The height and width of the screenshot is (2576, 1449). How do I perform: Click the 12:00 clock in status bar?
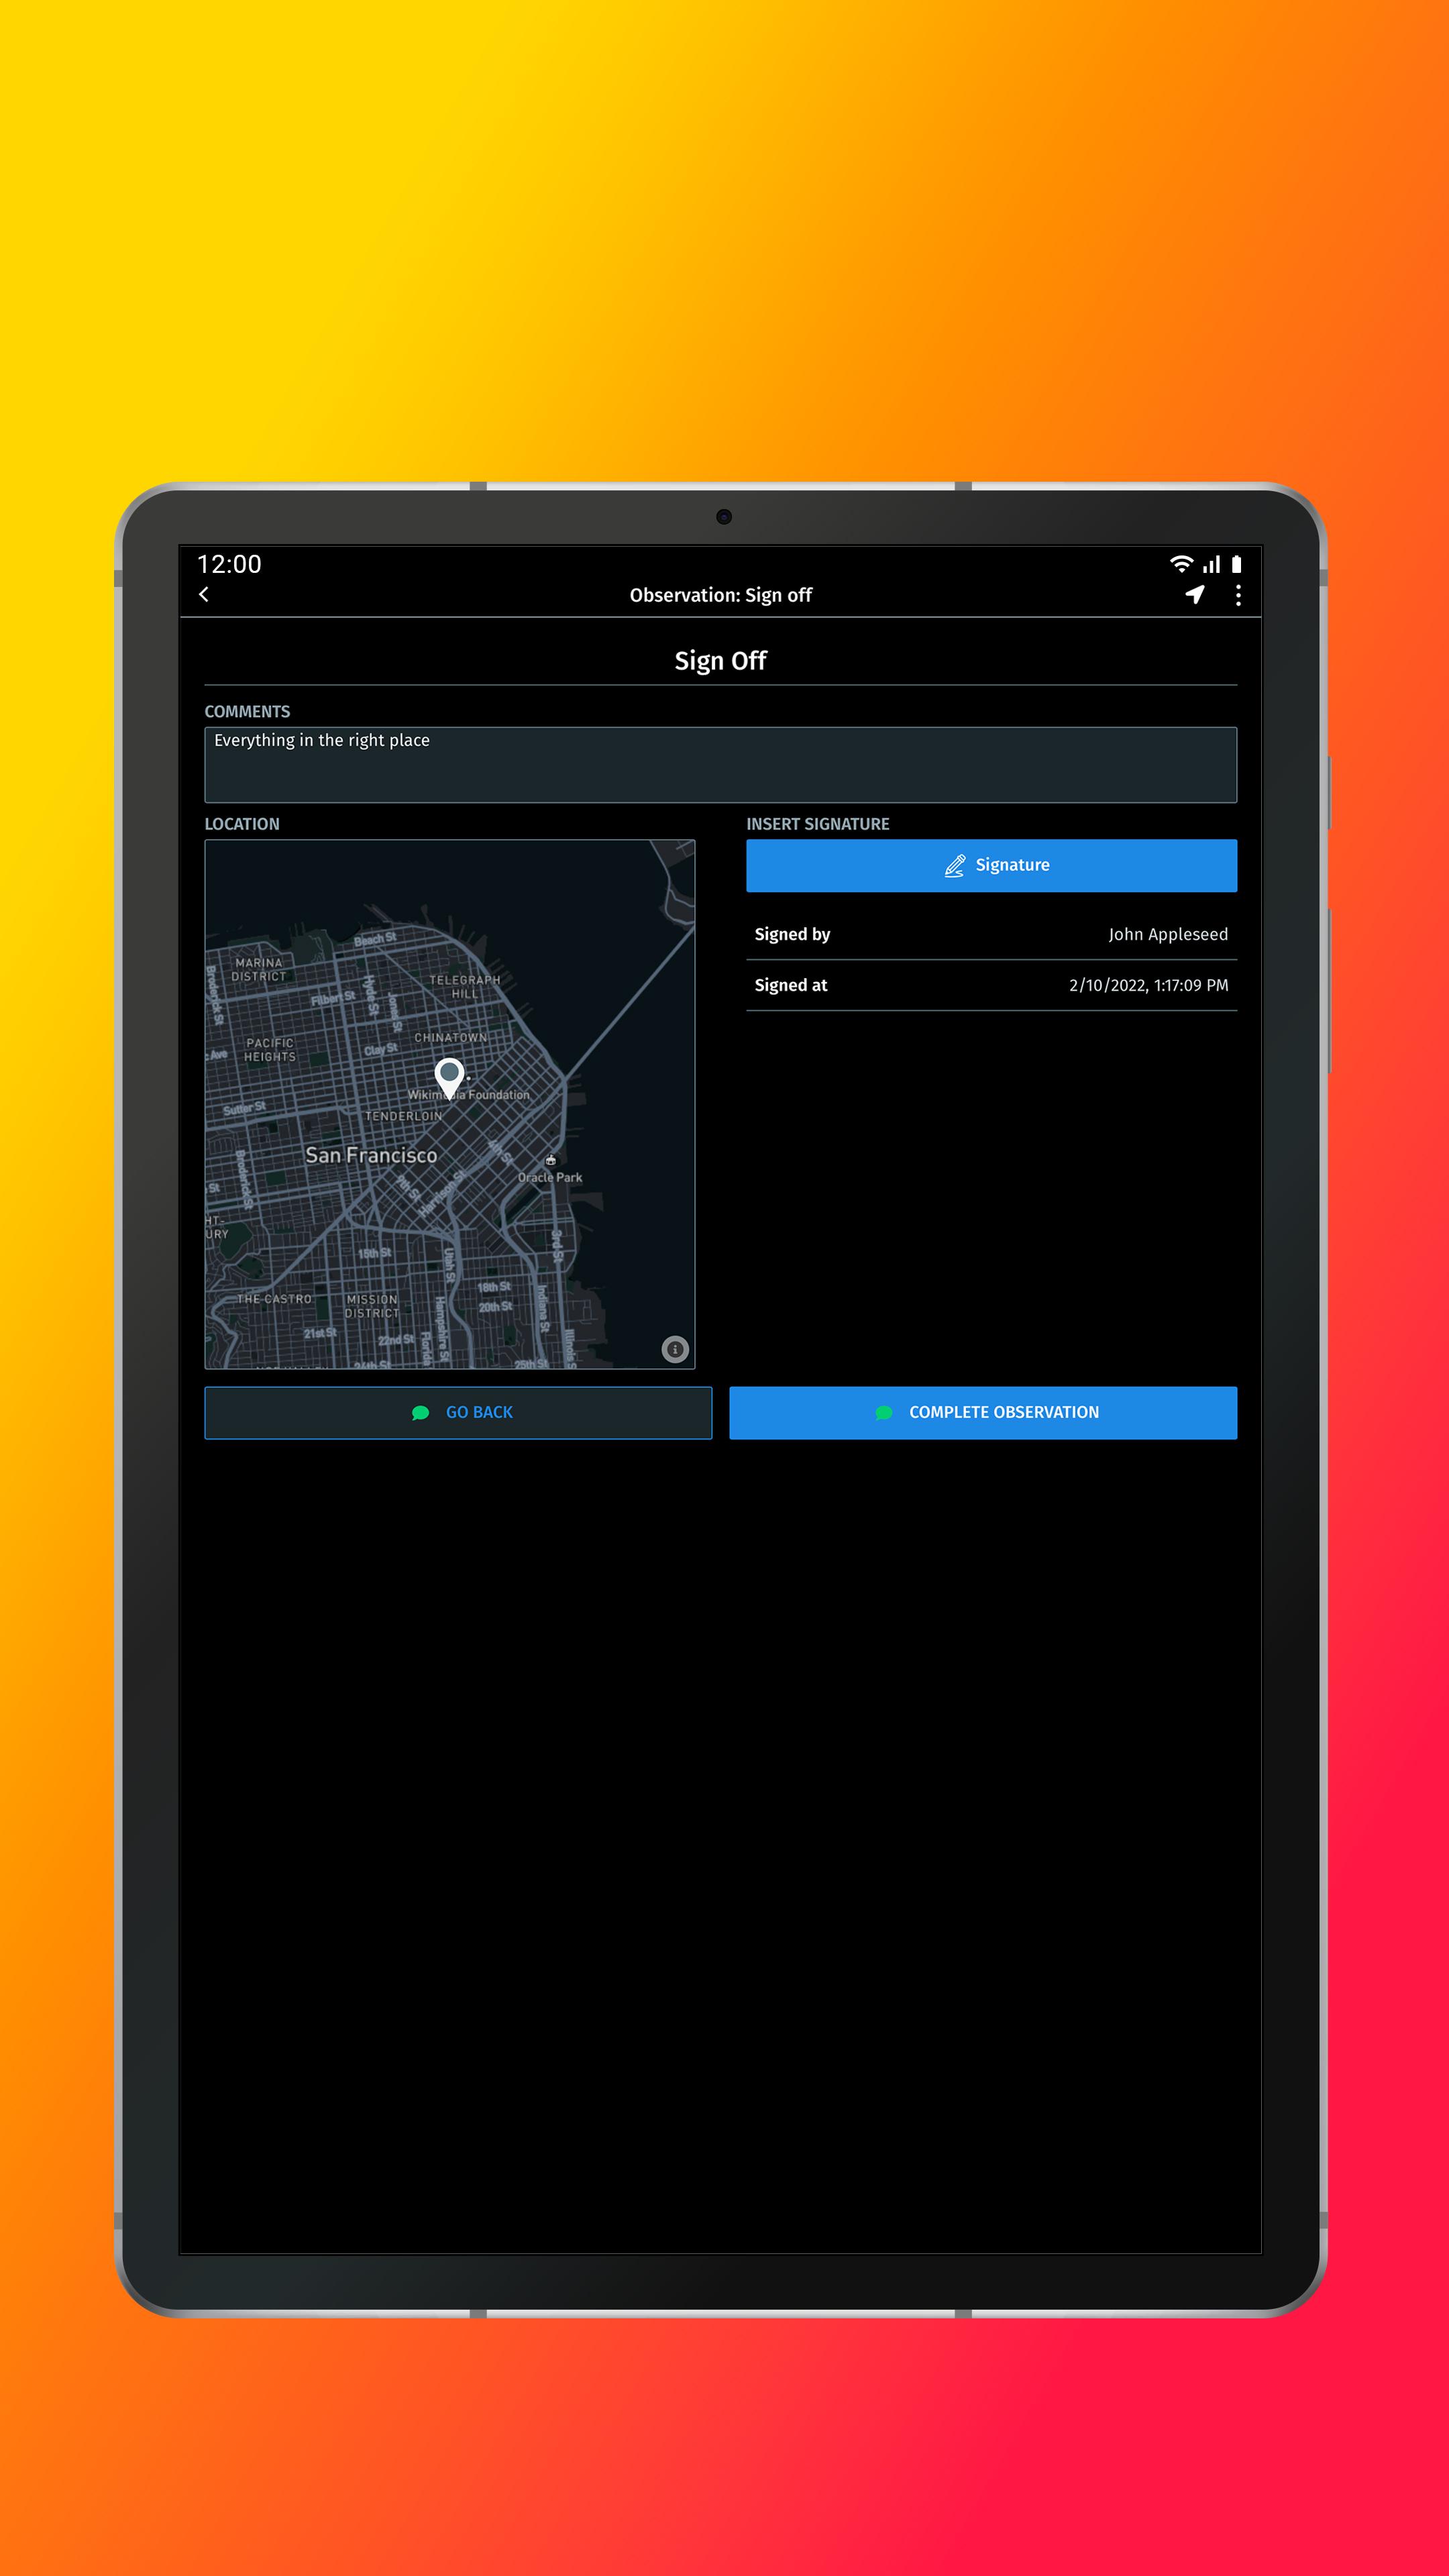(229, 564)
